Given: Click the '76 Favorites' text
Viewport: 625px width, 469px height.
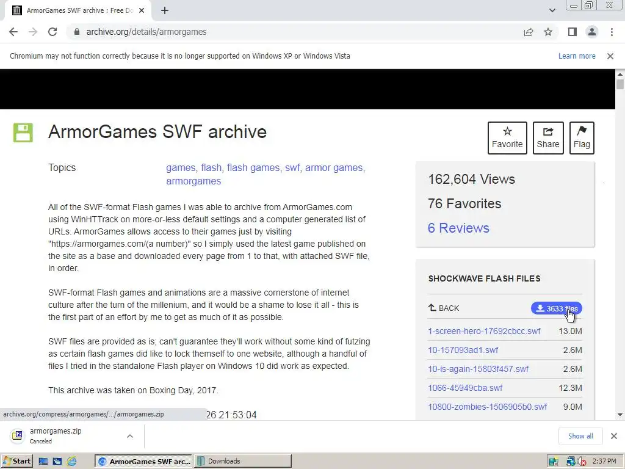Looking at the screenshot, I should point(464,203).
